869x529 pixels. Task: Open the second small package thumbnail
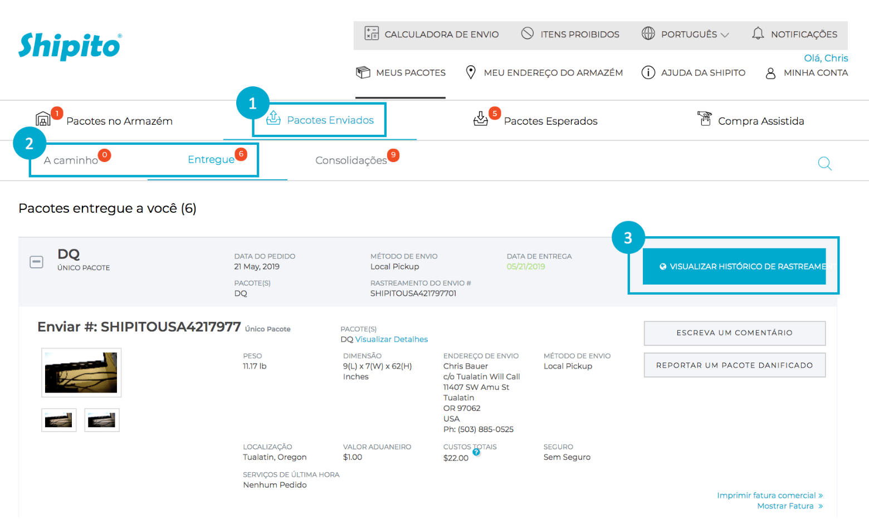(x=102, y=420)
